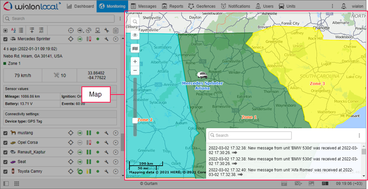Screen dimensions: 368x189
Task: Click the unit list Search field
Action: 59,19
